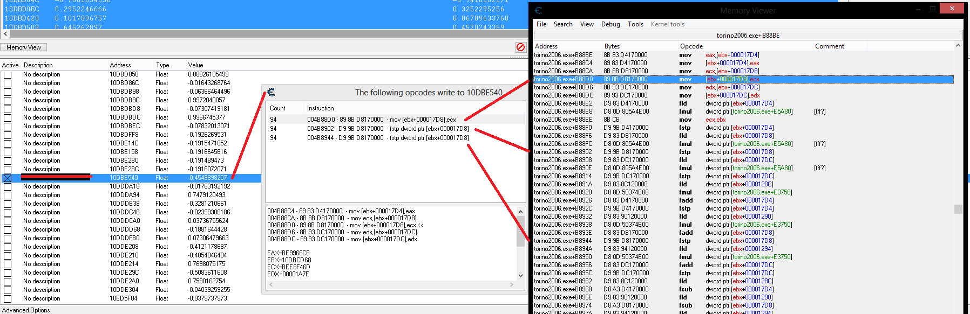Click the Count column header in opcodes list
The image size is (970, 314).
pos(277,108)
